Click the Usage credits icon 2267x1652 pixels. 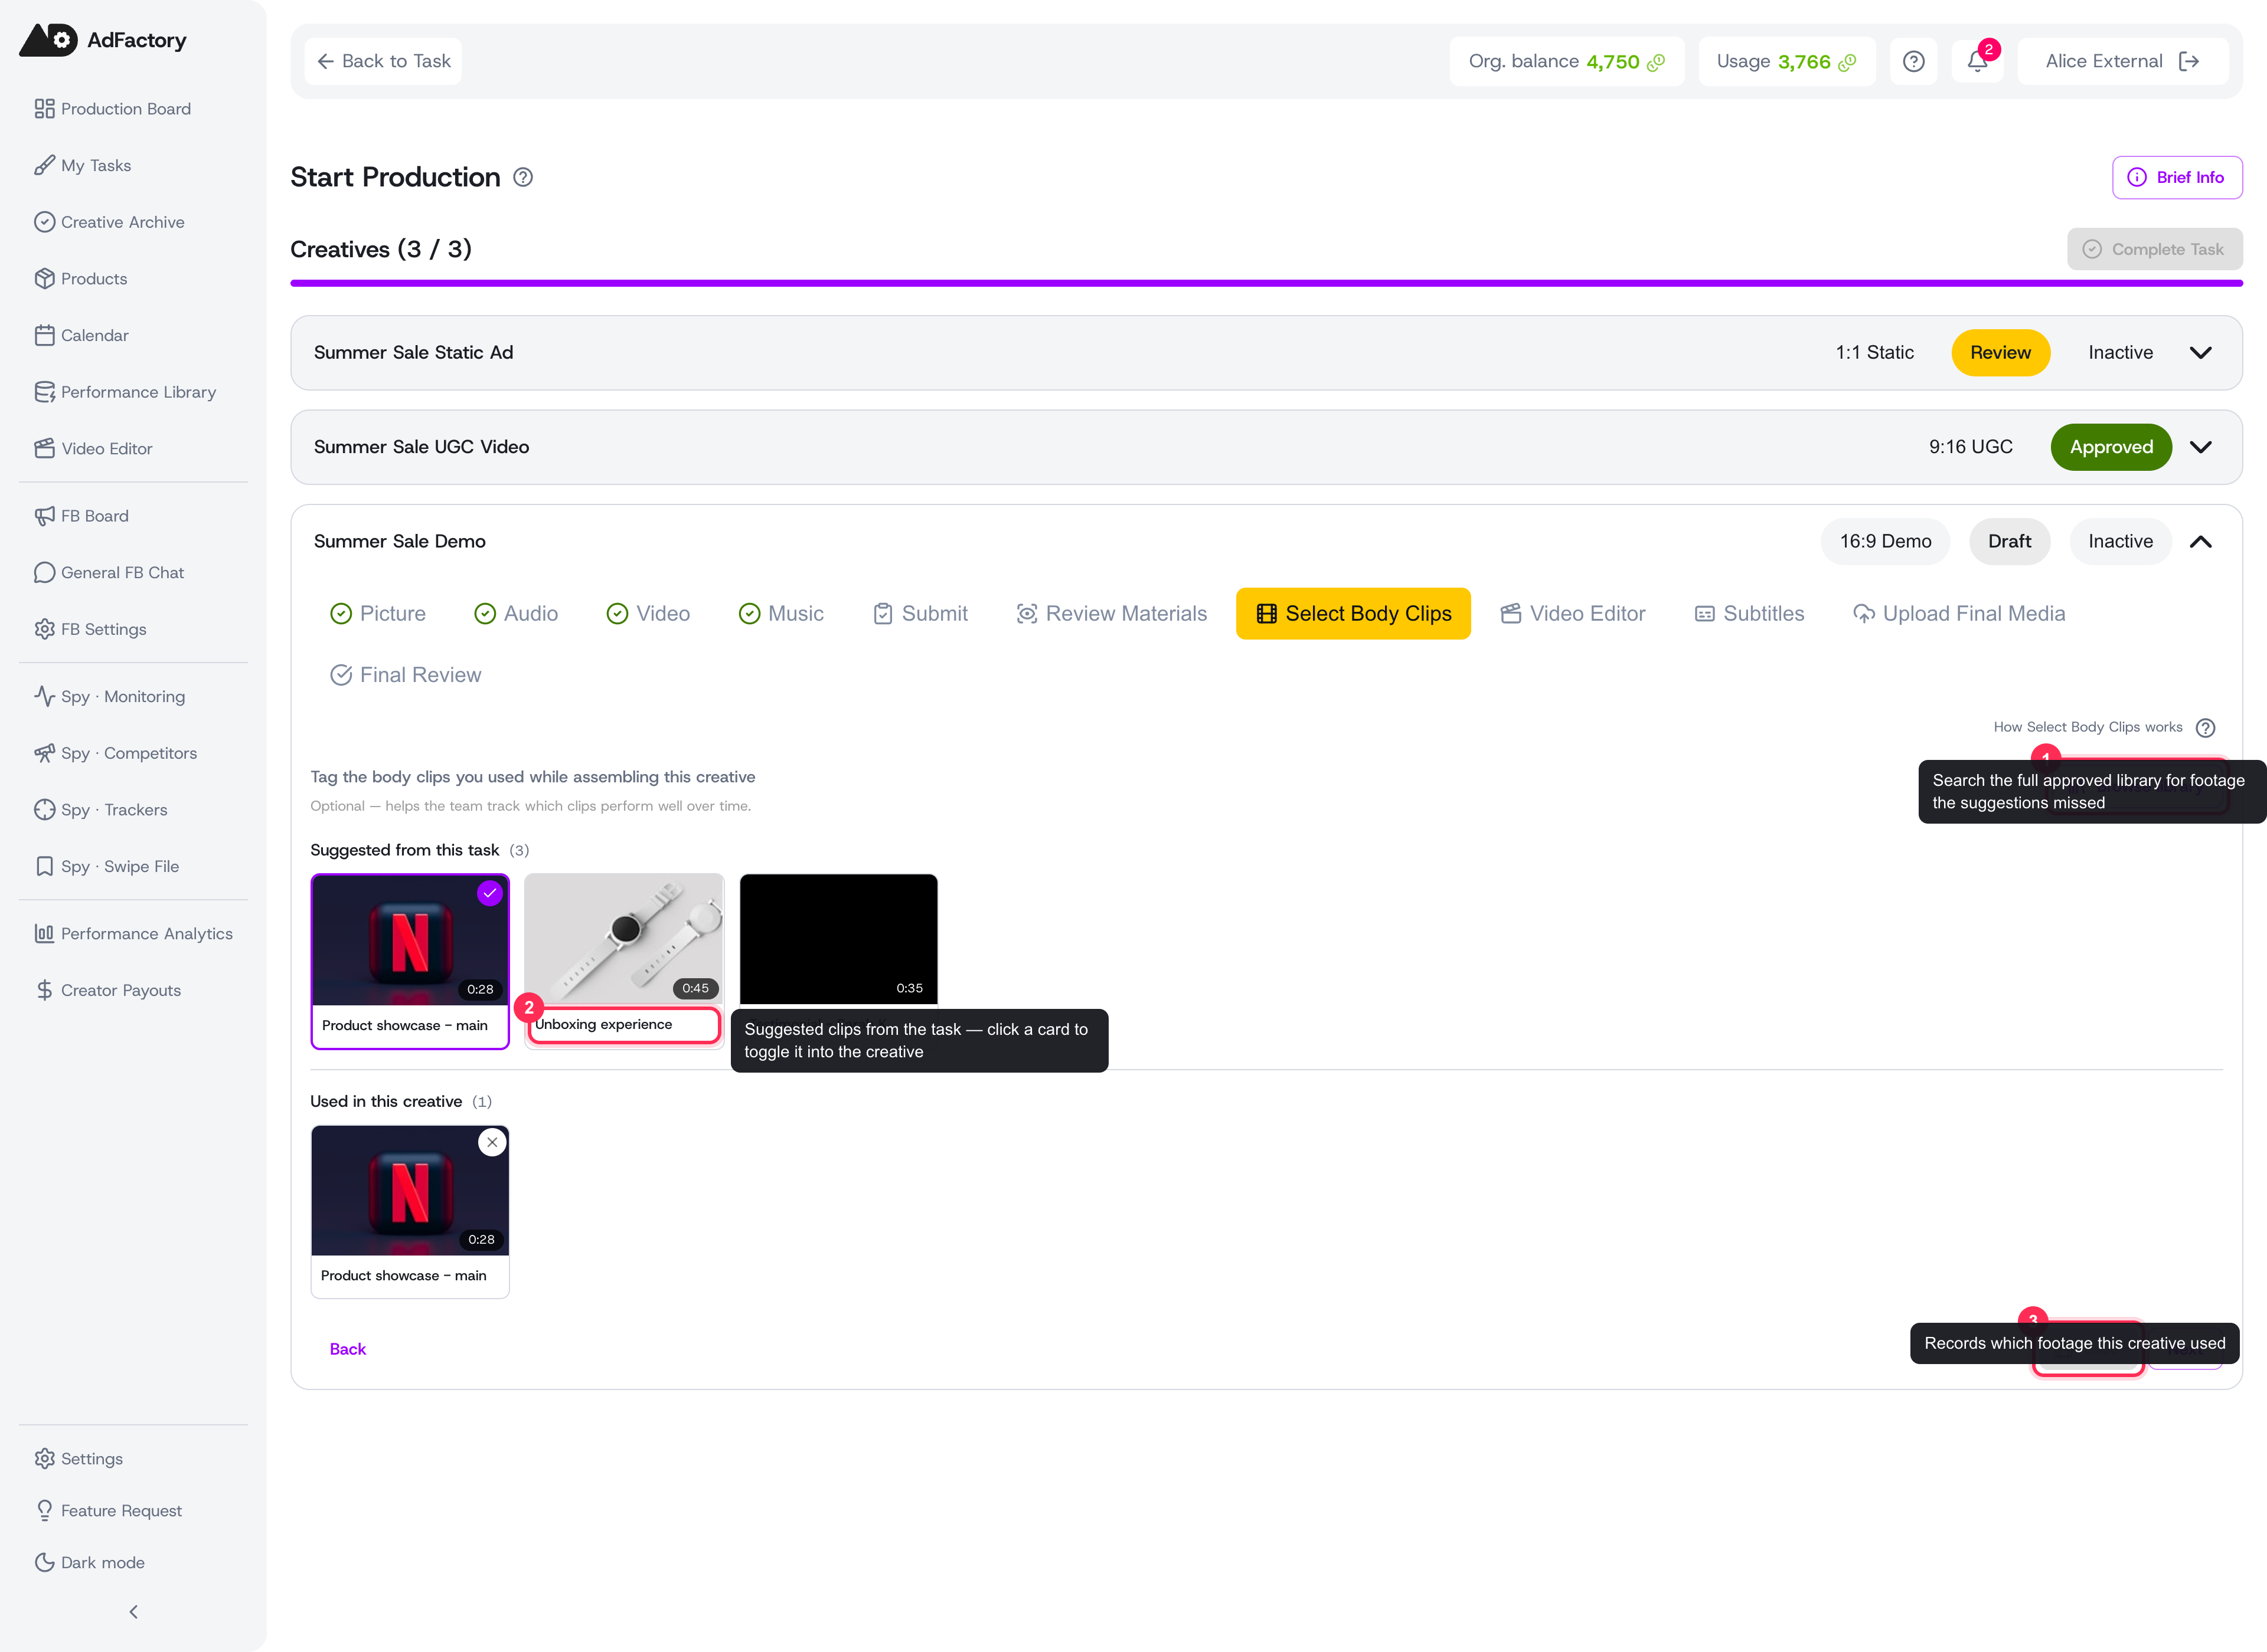point(1848,62)
